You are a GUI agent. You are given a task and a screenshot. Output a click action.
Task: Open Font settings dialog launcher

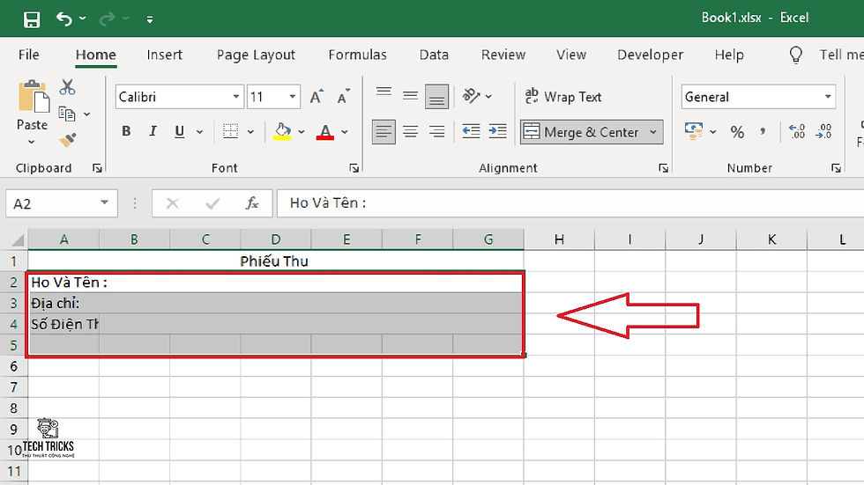[x=354, y=168]
